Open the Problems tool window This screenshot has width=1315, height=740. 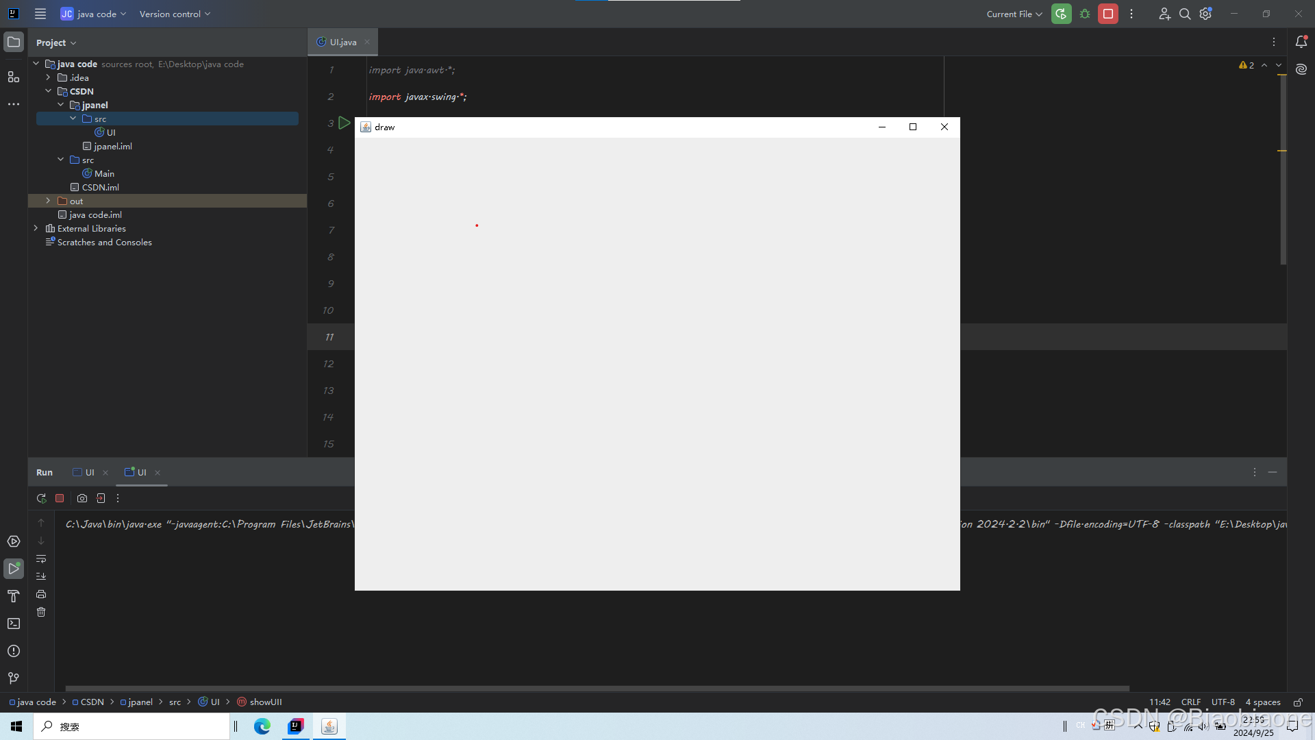click(14, 651)
